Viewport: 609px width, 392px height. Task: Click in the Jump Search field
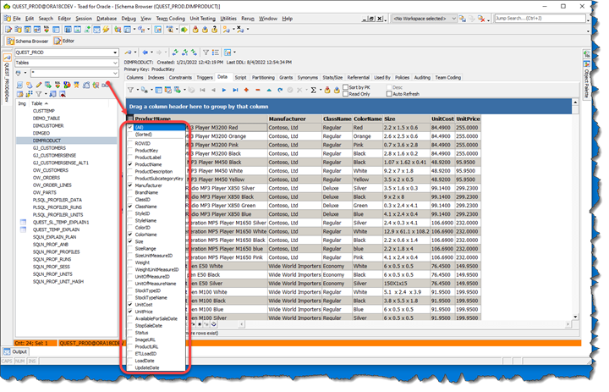click(x=540, y=19)
